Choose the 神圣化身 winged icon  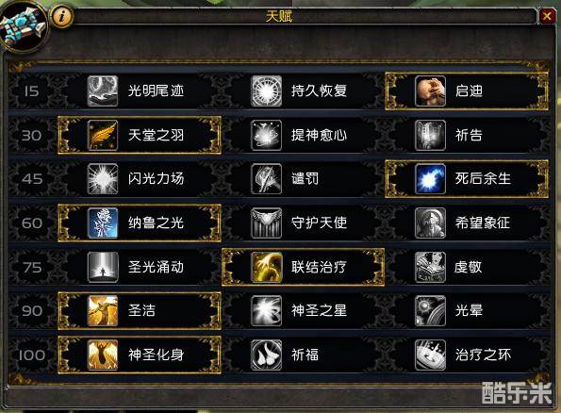[103, 355]
